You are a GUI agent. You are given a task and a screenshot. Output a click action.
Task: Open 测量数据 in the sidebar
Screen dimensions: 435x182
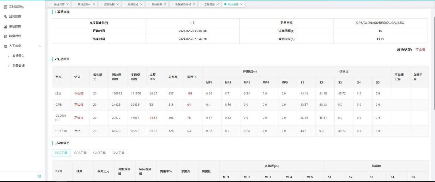click(19, 66)
